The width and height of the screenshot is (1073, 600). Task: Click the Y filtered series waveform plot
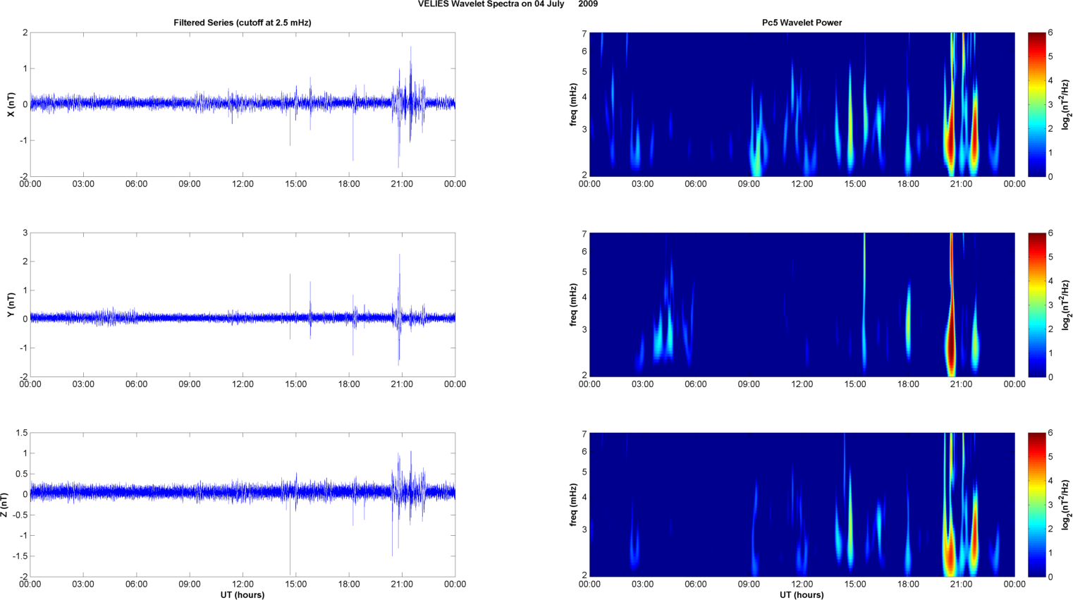243,305
